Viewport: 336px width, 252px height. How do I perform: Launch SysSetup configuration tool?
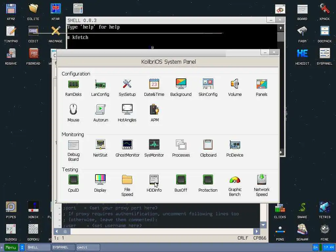point(127,88)
